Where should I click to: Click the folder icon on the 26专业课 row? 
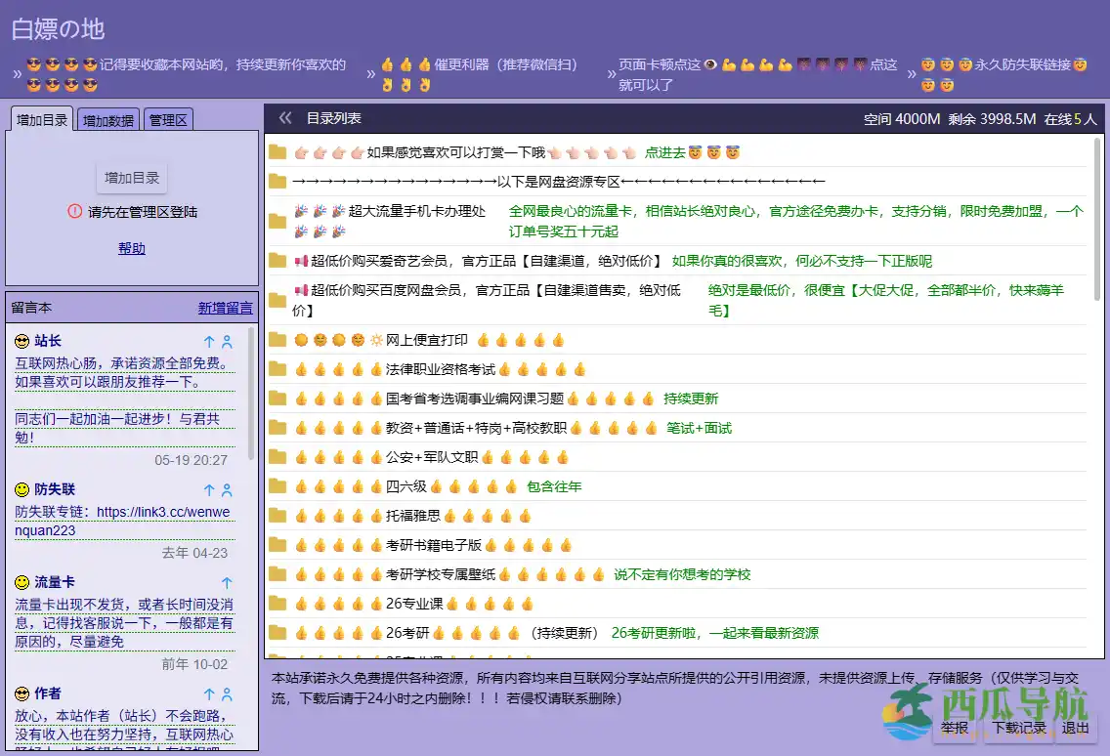coord(277,604)
